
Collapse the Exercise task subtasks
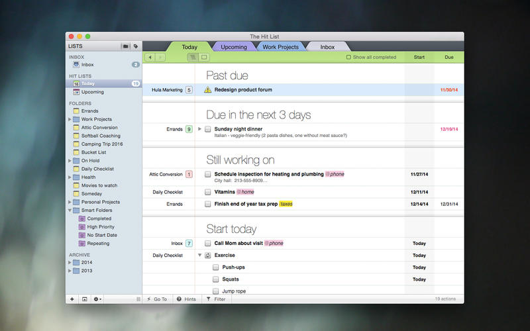[x=200, y=255]
